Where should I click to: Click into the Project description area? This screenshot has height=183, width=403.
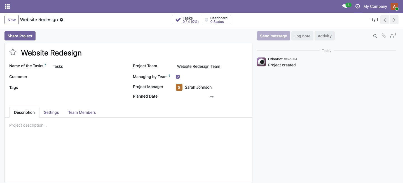tap(128, 125)
